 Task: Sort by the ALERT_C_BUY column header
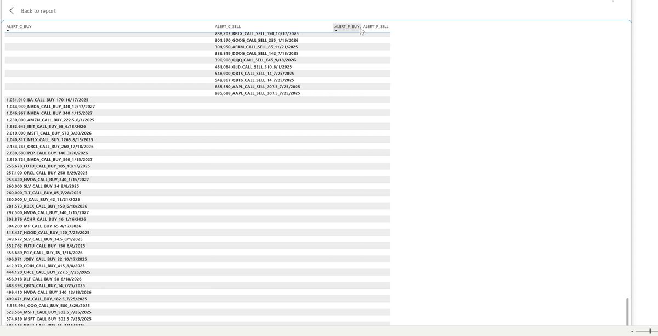click(19, 26)
